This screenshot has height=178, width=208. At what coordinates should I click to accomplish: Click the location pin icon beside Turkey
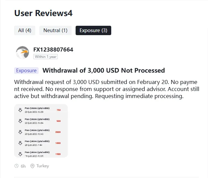(32, 166)
